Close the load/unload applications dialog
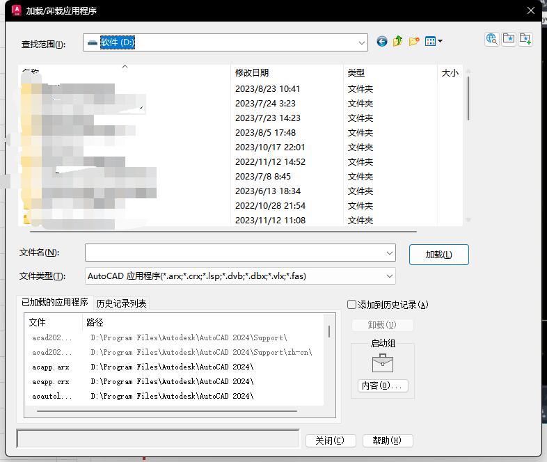The image size is (547, 462). point(530,10)
